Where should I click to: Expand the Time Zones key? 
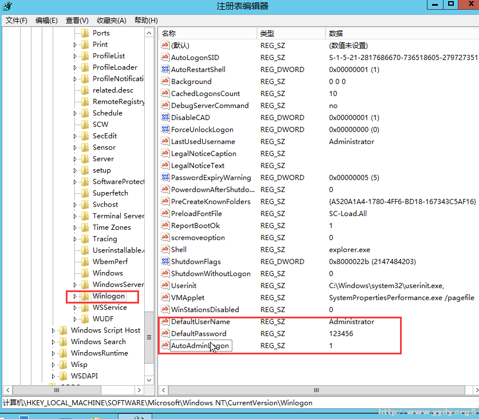(x=75, y=228)
